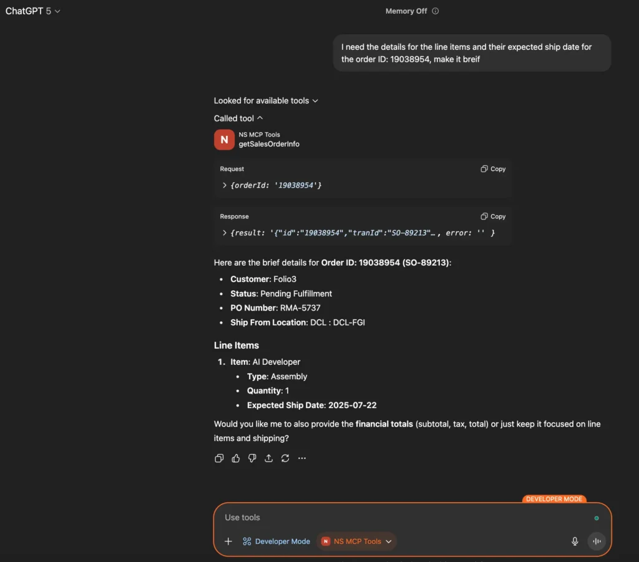Give the response a thumbs up
The width and height of the screenshot is (639, 562).
tap(236, 458)
